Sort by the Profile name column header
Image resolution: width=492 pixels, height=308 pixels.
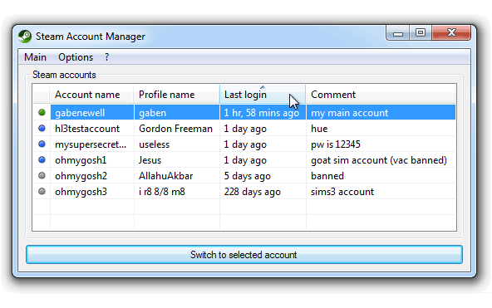coord(177,95)
